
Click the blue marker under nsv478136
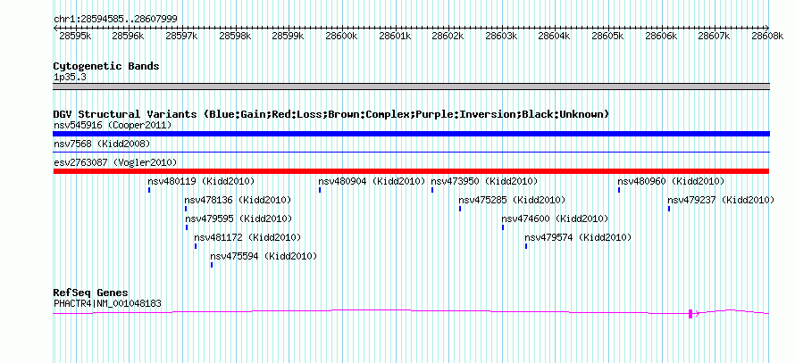[186, 209]
